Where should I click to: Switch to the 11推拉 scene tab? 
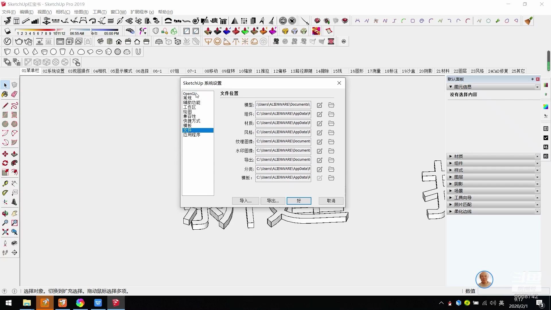point(262,71)
